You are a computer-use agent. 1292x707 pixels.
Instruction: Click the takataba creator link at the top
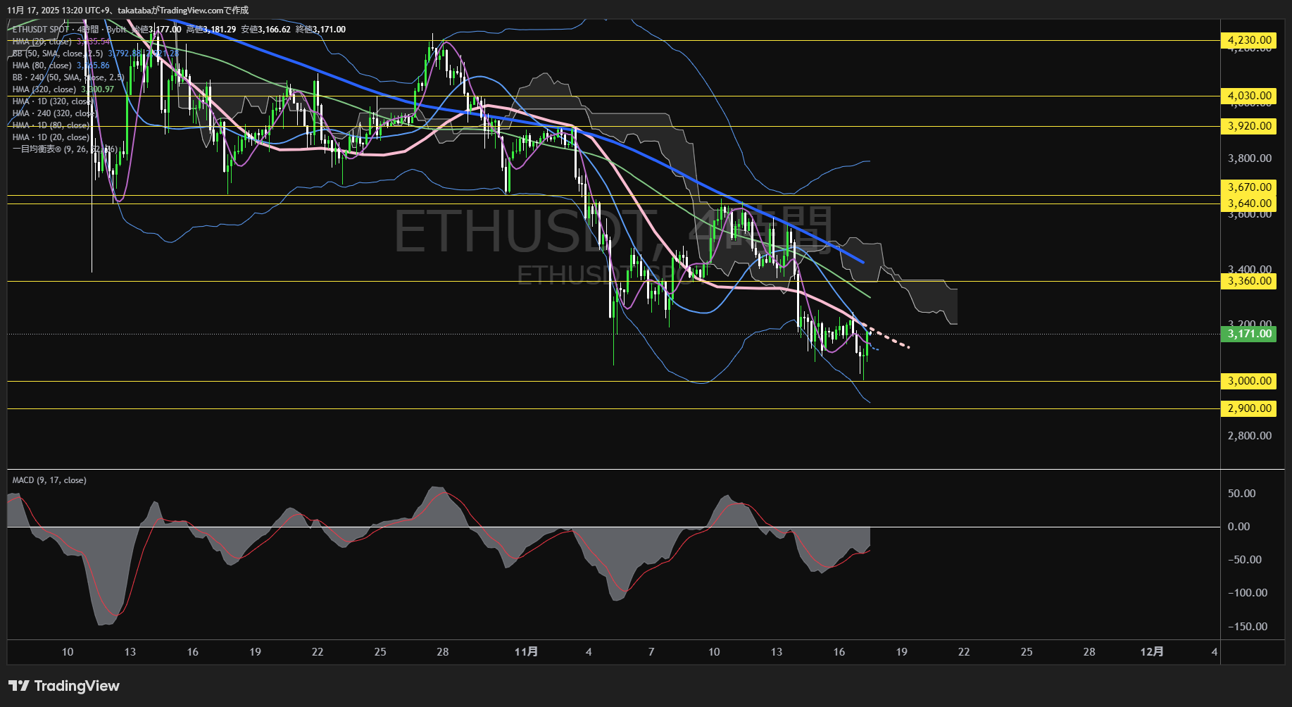[134, 11]
